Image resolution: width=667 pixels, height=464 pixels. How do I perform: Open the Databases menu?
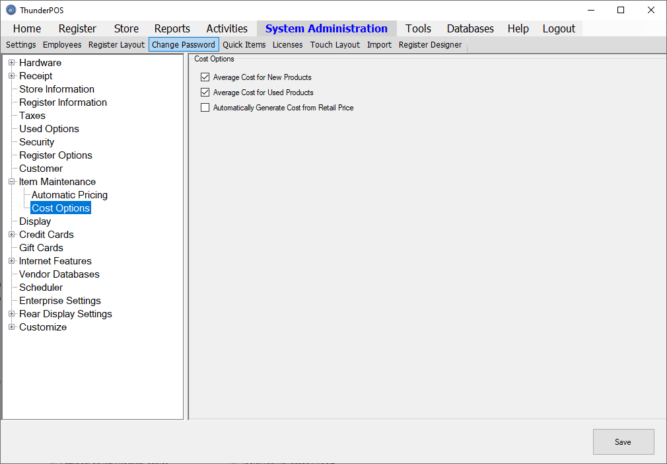coord(470,28)
